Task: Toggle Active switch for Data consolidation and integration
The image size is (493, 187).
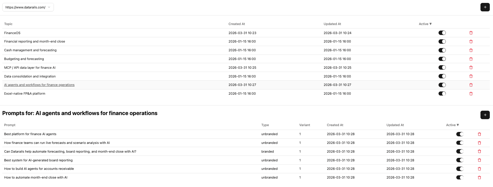Action: pyautogui.click(x=442, y=76)
